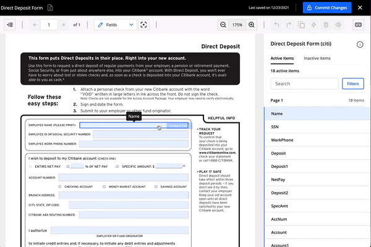
Task: Check the Checking Account checkbox
Action: tap(59, 186)
